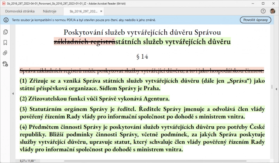The width and height of the screenshot is (279, 163).
Task: Click the paragraph (1) Zřizuje se a vzniká
Action: click(142, 85)
